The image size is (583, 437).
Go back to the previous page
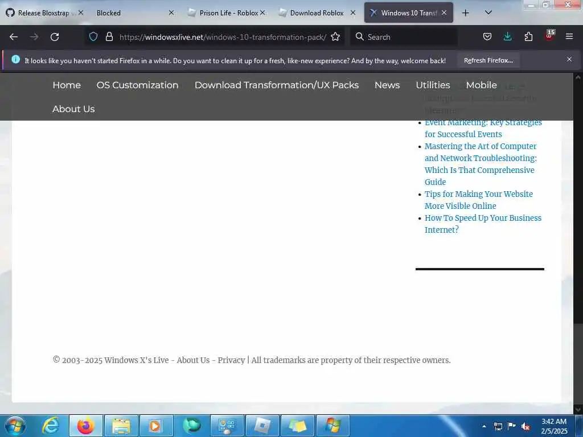pos(14,37)
